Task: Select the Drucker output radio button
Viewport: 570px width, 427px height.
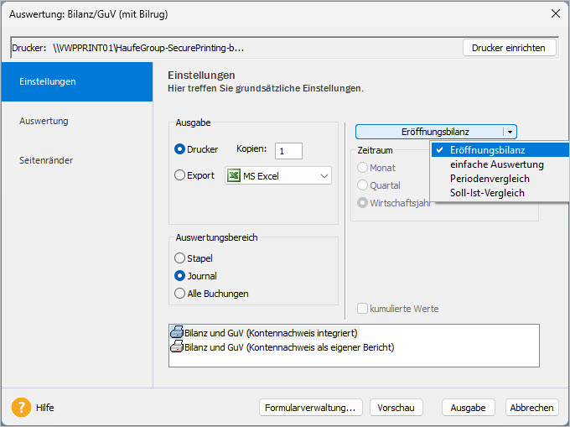Action: (x=179, y=149)
